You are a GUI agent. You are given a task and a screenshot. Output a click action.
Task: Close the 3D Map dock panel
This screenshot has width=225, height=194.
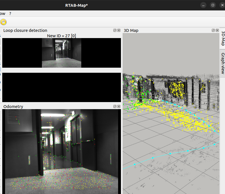(217, 30)
